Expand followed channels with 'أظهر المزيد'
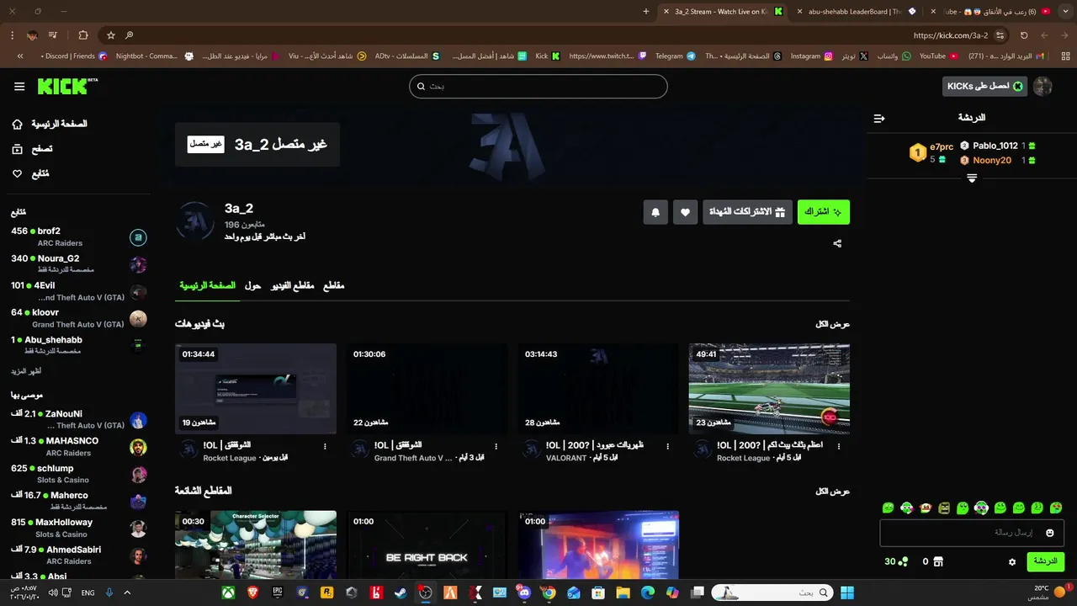The height and width of the screenshot is (606, 1077). (x=26, y=371)
